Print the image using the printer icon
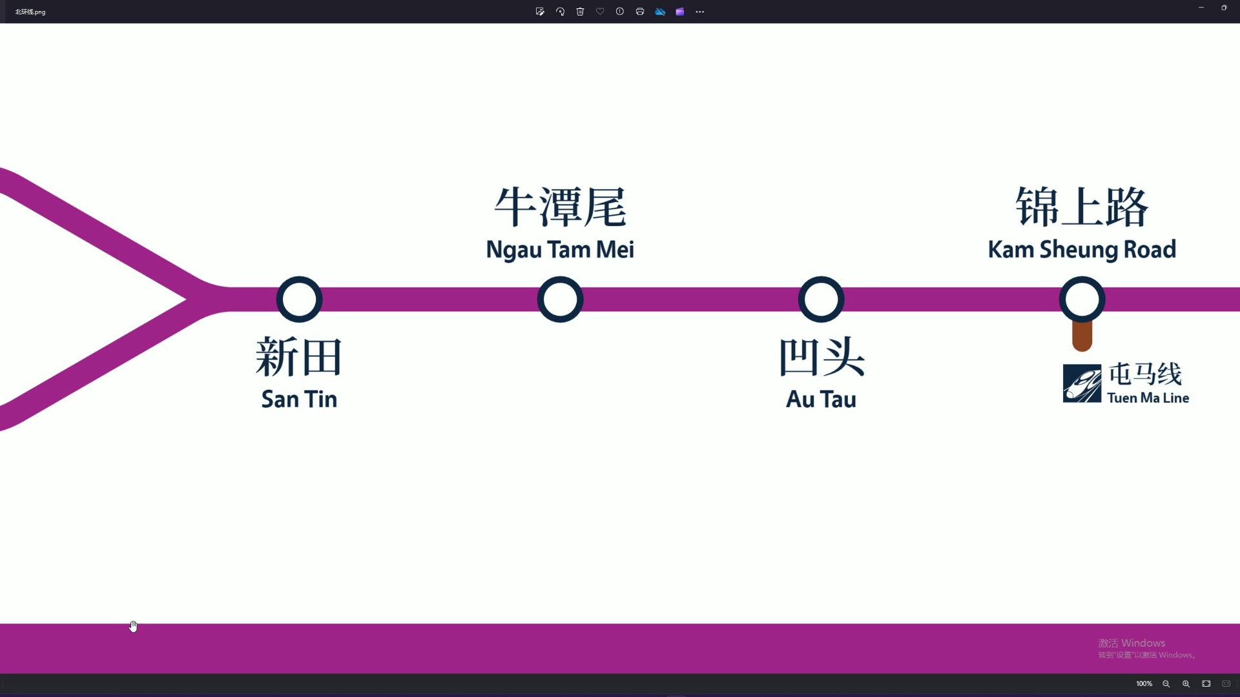The height and width of the screenshot is (697, 1240). [x=640, y=12]
